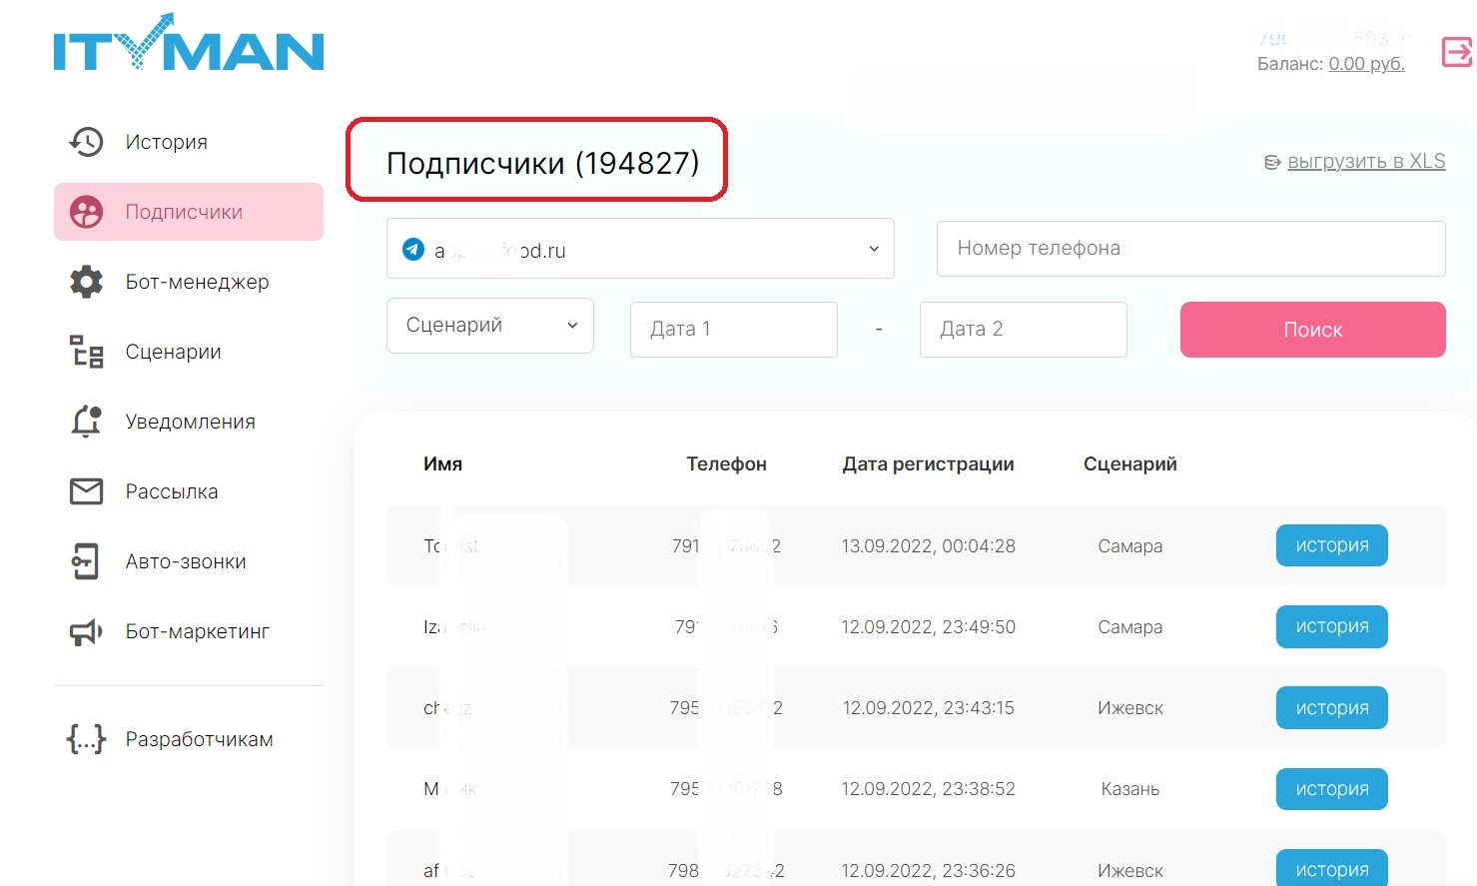Click the date 13.09.2022, 00:04:28 cell

[x=928, y=546]
